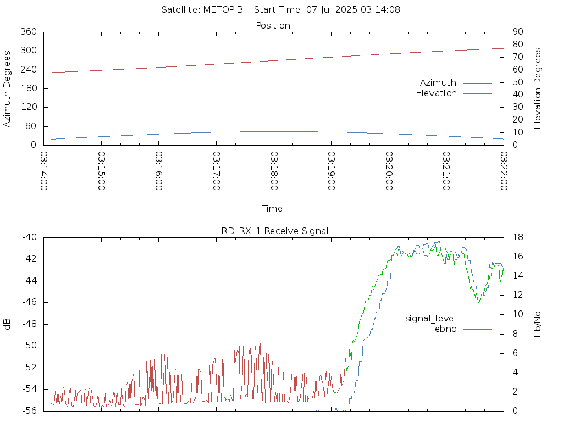Click the -48 dB axis value

point(30,324)
